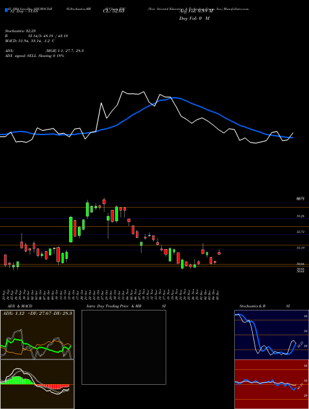Click the 55.72 price axis label

(300, 232)
